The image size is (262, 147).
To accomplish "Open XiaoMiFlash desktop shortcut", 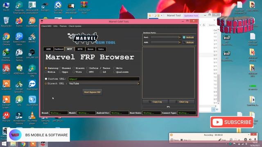I will pyautogui.click(x=32, y=22).
